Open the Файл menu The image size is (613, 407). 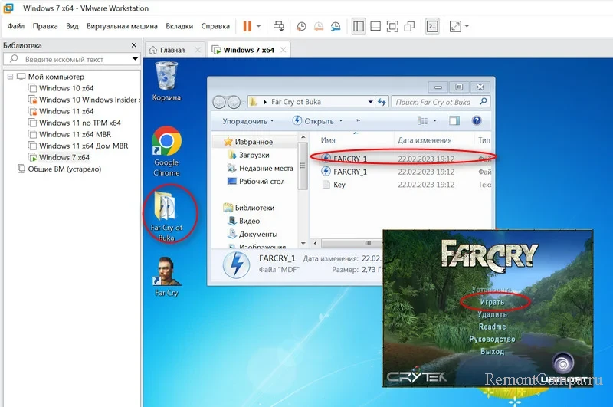[x=15, y=26]
